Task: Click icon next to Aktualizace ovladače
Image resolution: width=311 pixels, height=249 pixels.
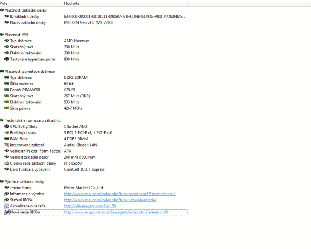Action: tap(7, 206)
